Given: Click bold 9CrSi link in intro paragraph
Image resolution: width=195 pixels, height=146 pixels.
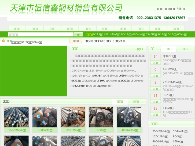Looking at the screenshot, I should coord(100,76).
